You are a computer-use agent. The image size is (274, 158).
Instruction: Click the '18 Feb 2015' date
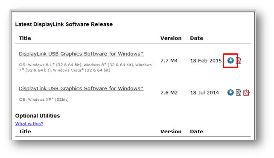point(206,61)
